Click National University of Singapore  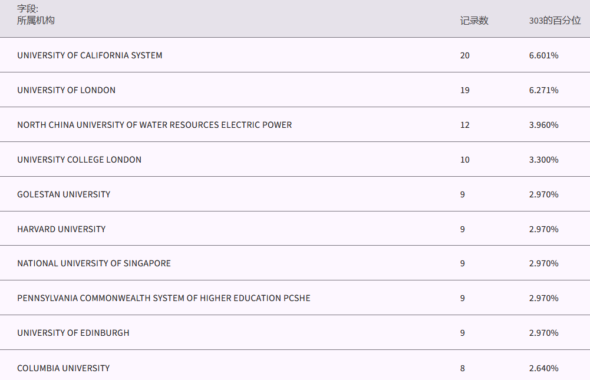coord(94,263)
